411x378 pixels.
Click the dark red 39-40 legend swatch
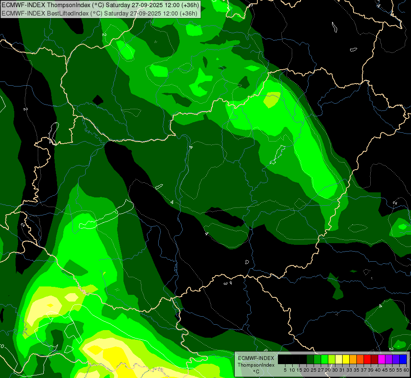point(374,359)
